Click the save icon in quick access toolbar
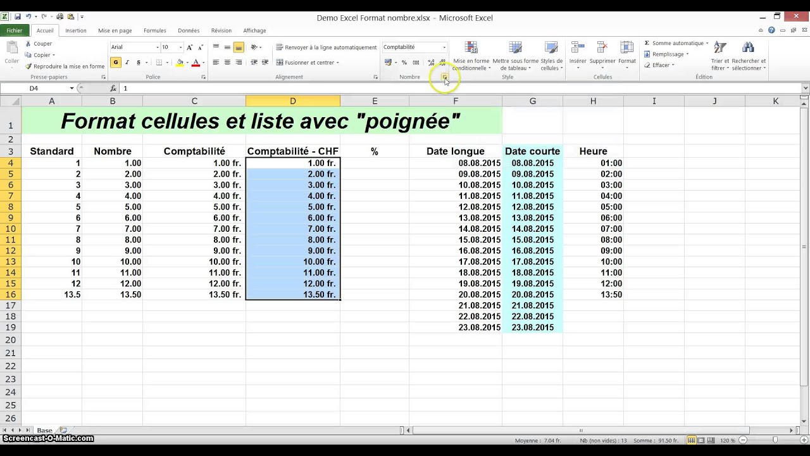Screen dimensions: 810x456 (x=17, y=16)
